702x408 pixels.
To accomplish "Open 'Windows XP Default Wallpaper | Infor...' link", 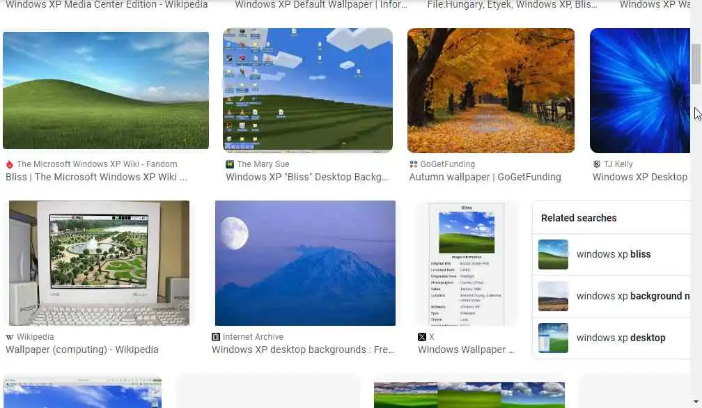I will pos(321,4).
